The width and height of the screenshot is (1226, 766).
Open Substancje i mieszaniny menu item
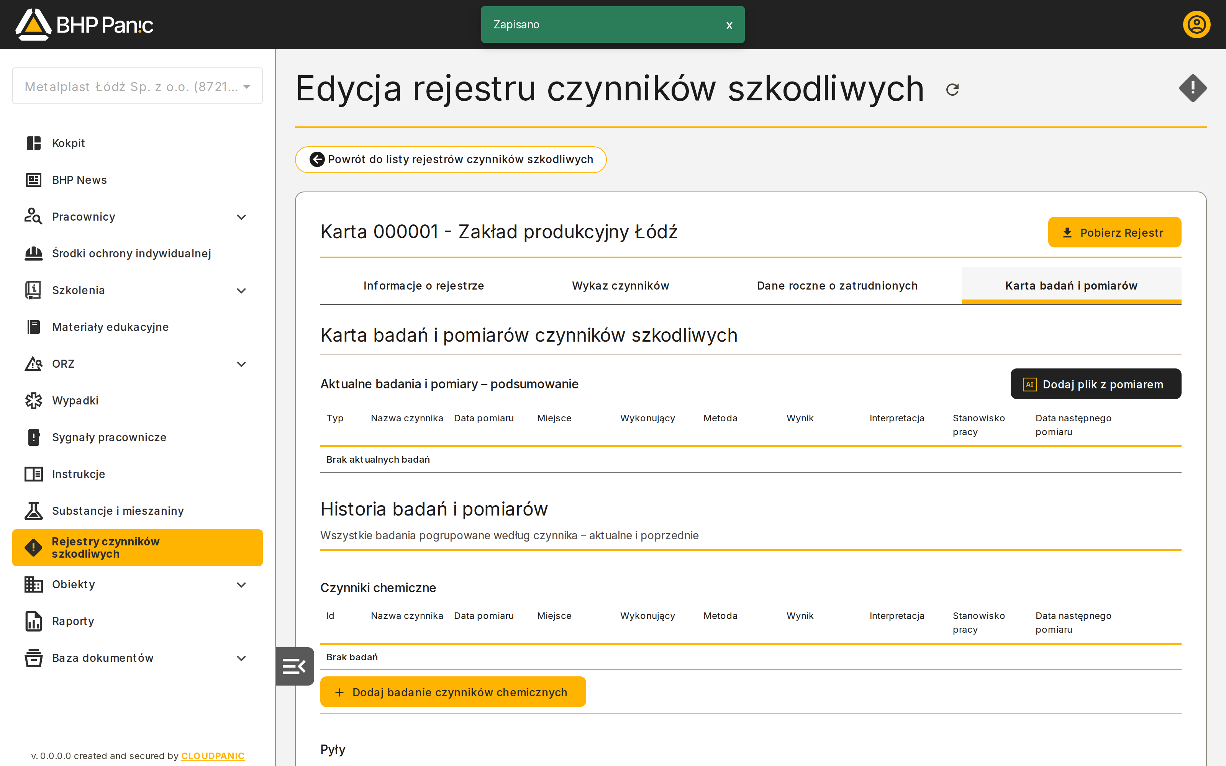pos(137,511)
